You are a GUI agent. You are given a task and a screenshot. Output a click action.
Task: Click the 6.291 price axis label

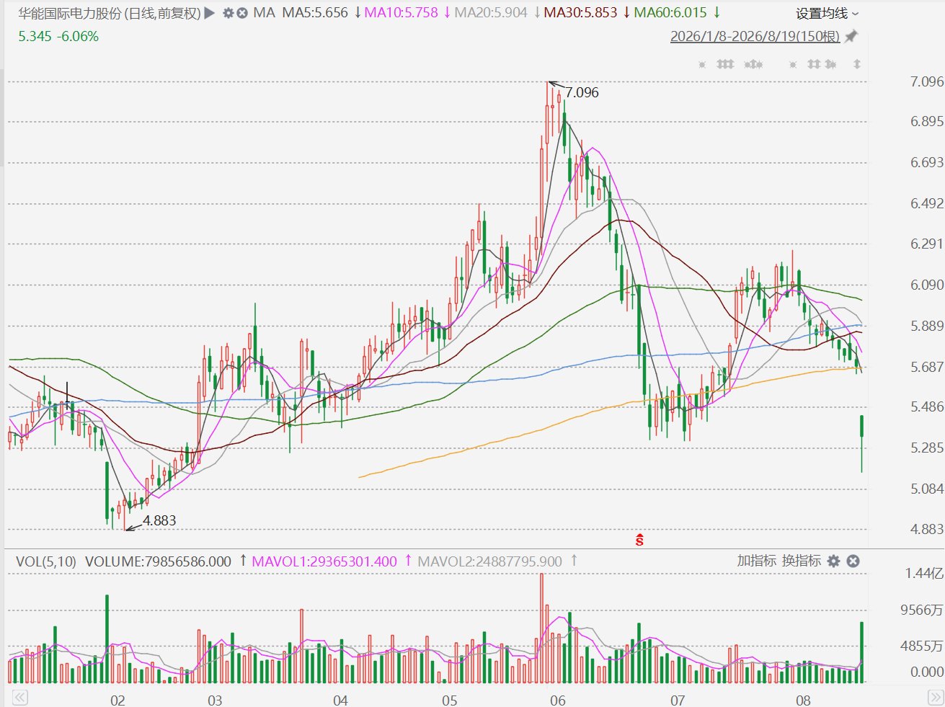(x=927, y=244)
